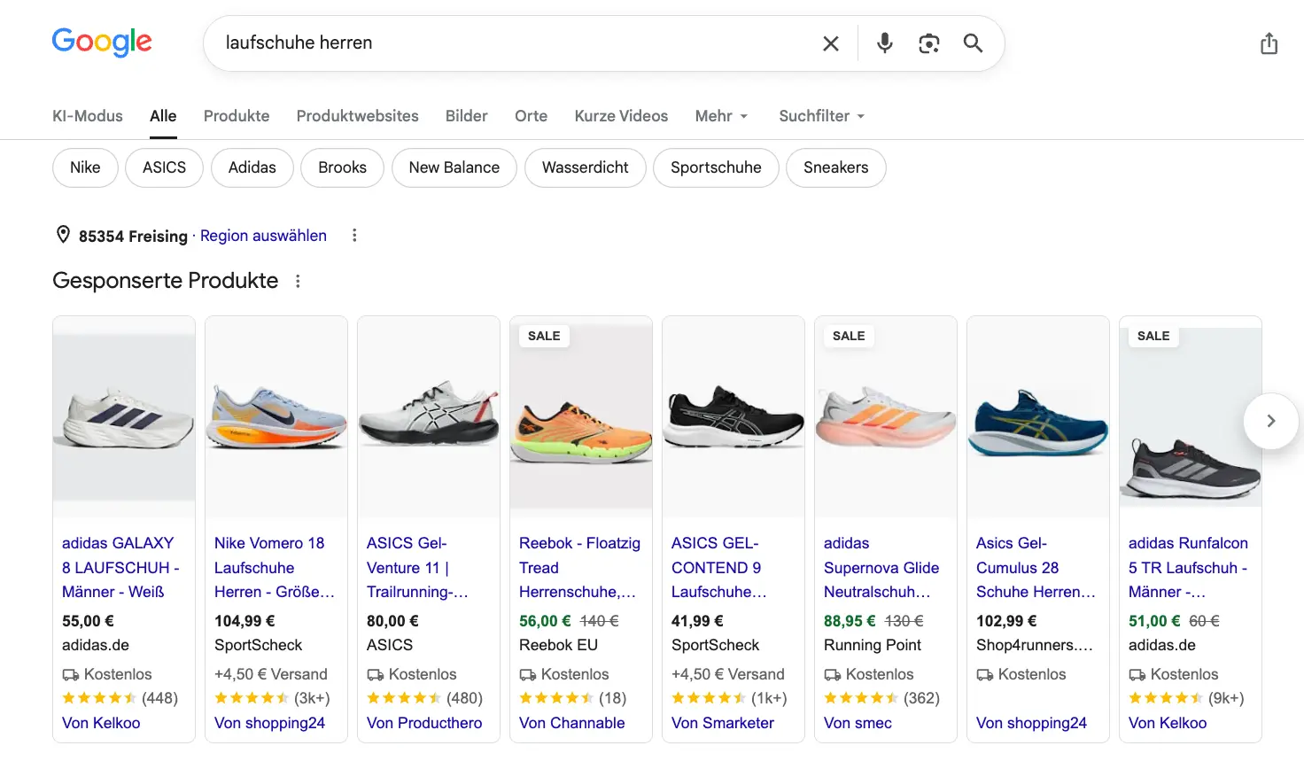Filter by the ASICS chip
Screen dimensions: 1304x769
tap(165, 167)
